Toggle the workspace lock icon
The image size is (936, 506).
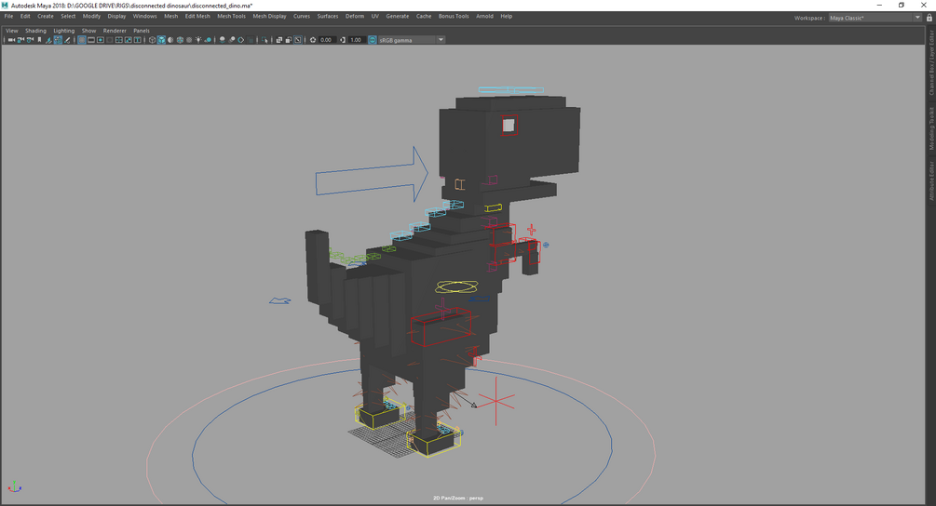(929, 18)
